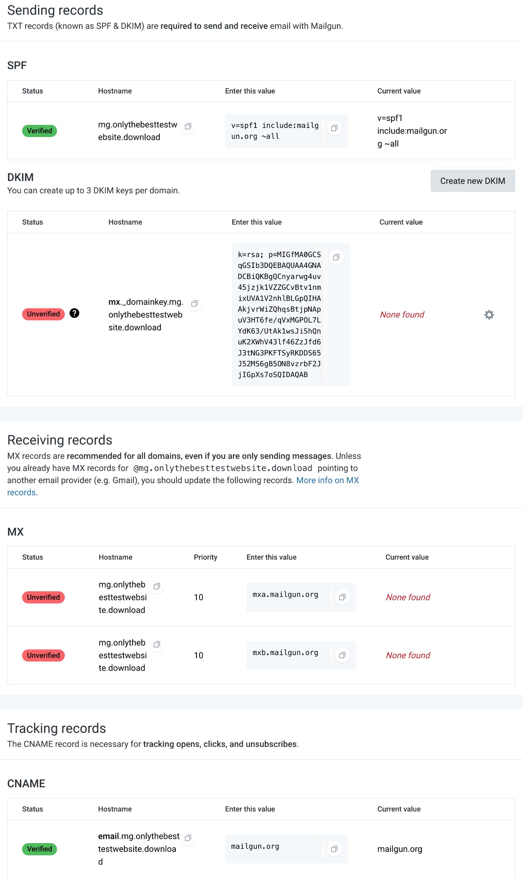The height and width of the screenshot is (878, 523).
Task: Click priority 10 in mxb.mailgun.org row
Action: pyautogui.click(x=198, y=655)
